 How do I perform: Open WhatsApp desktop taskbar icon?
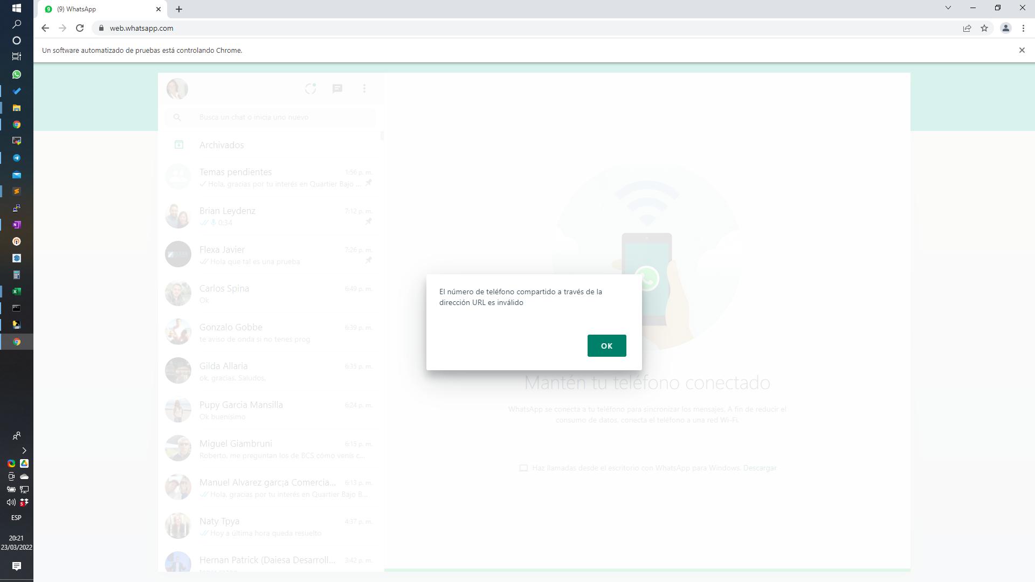pos(17,74)
